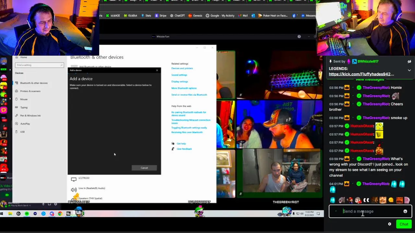Open Send or receive files via Bluetooth
This screenshot has height=233, width=415.
tap(189, 95)
